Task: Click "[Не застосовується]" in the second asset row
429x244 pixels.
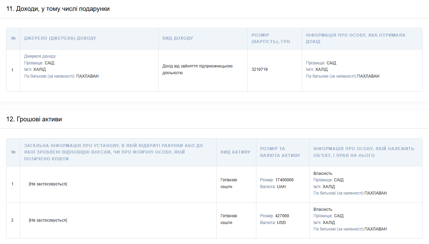Action: 48,220
